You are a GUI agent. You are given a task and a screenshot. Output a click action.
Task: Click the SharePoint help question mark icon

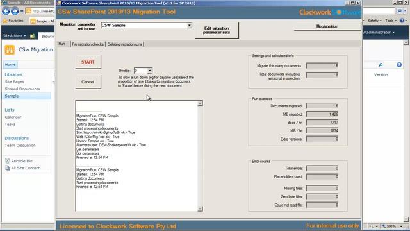pyautogui.click(x=399, y=65)
